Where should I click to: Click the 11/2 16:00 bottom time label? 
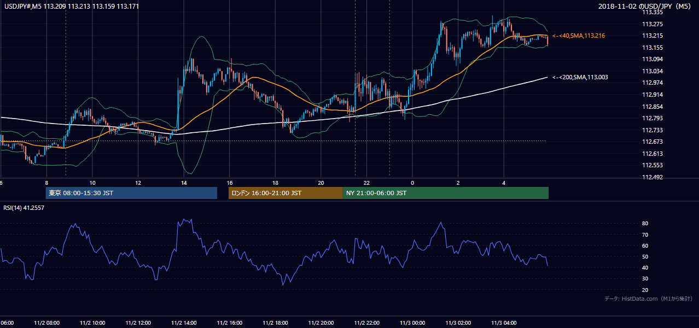point(230,323)
